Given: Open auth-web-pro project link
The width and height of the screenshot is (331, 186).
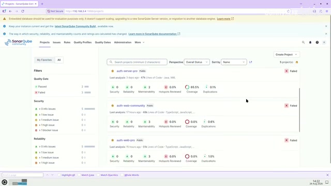Looking at the screenshot, I should 126,140.
